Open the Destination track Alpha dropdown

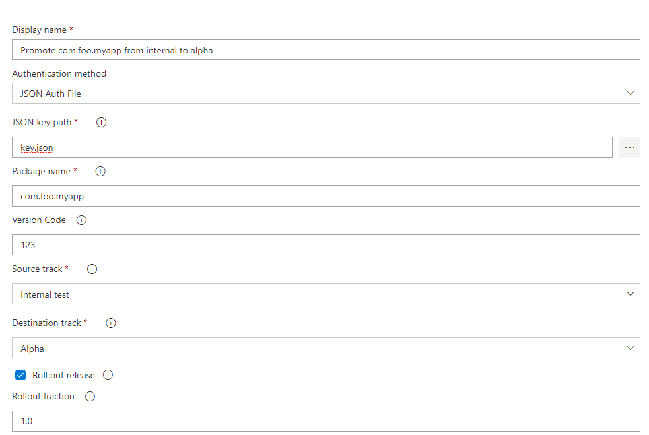(325, 348)
